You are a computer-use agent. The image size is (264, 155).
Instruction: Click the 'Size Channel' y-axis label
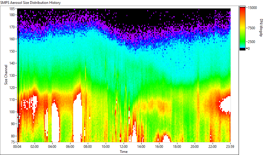point(6,75)
